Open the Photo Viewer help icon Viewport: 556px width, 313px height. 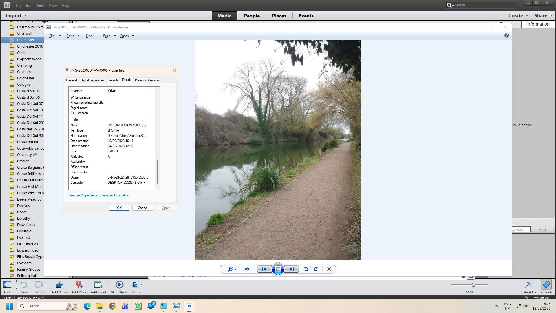point(506,35)
